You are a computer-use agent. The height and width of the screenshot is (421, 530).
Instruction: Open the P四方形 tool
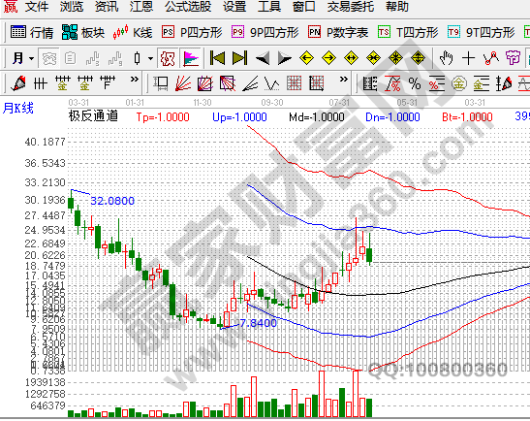tap(192, 32)
